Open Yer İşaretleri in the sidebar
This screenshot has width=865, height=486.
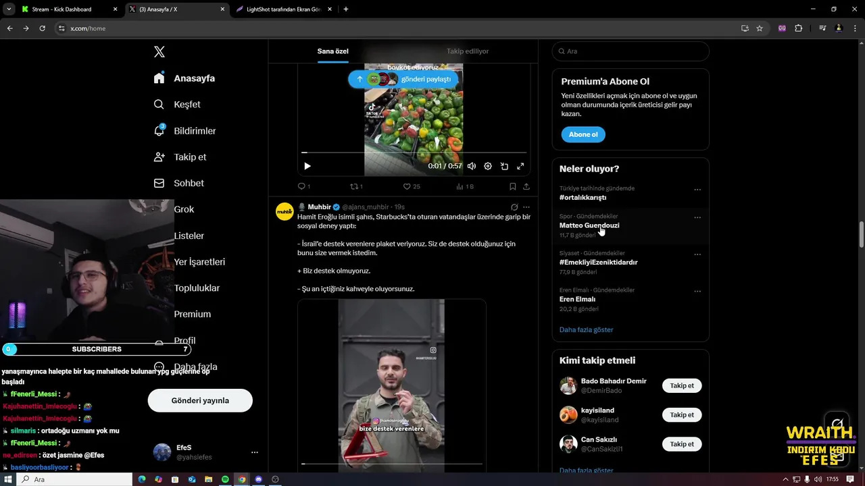click(199, 262)
